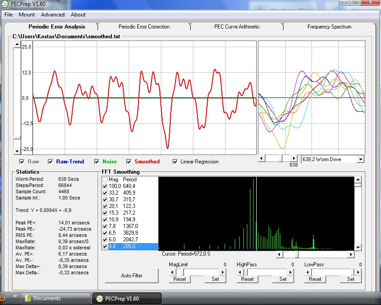Click the up arrow above the graph's vertical slider
381x305 pixels.
click(17, 45)
